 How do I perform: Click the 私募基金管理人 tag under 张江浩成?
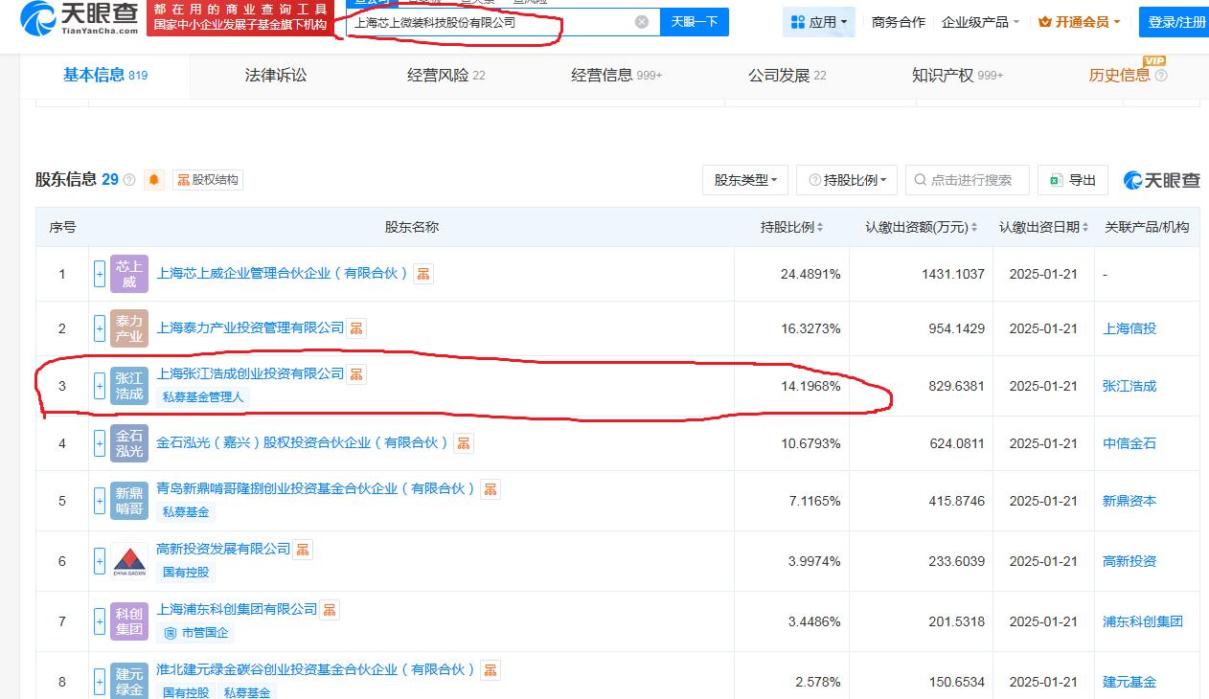(x=203, y=396)
